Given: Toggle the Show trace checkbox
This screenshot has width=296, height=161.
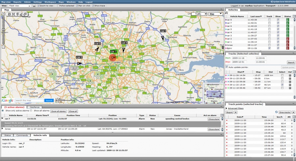Looking at the screenshot, I should (93, 6).
